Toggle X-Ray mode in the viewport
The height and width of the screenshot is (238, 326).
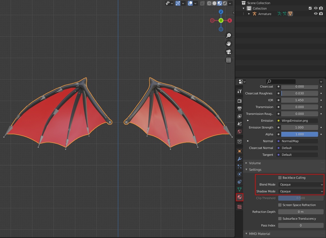tap(203, 3)
